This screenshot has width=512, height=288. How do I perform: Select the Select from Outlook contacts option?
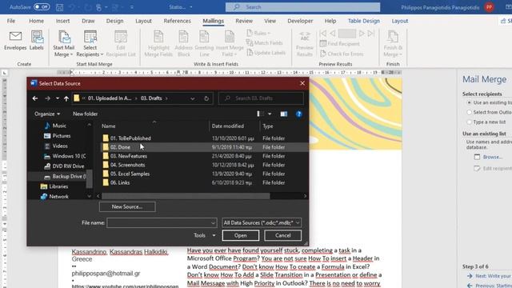point(470,112)
